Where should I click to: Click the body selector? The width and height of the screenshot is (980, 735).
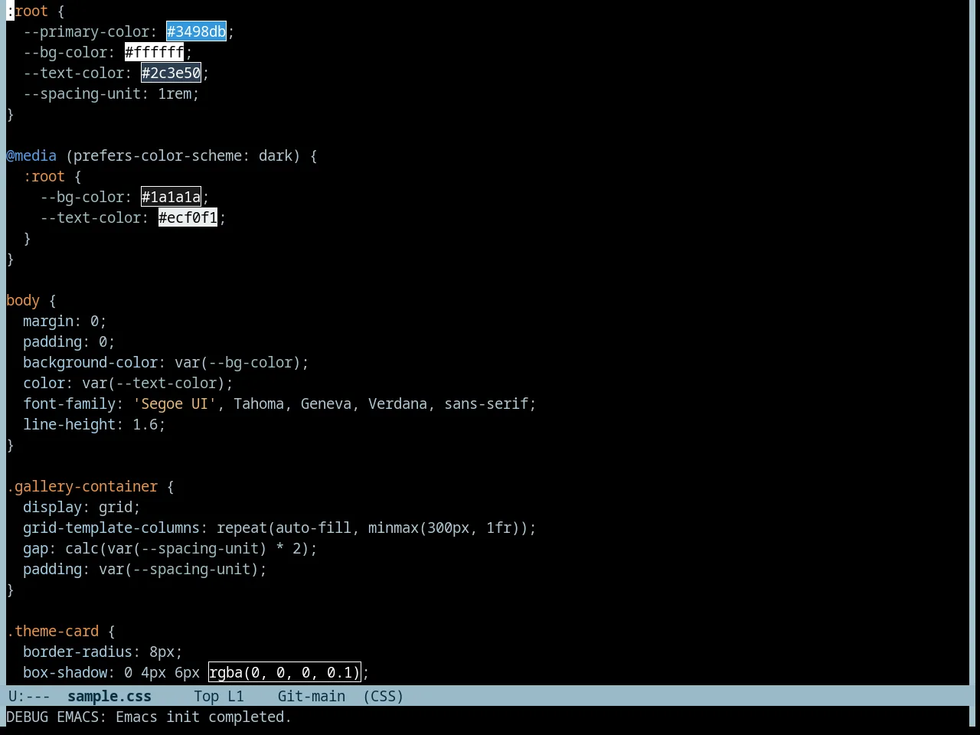point(23,300)
